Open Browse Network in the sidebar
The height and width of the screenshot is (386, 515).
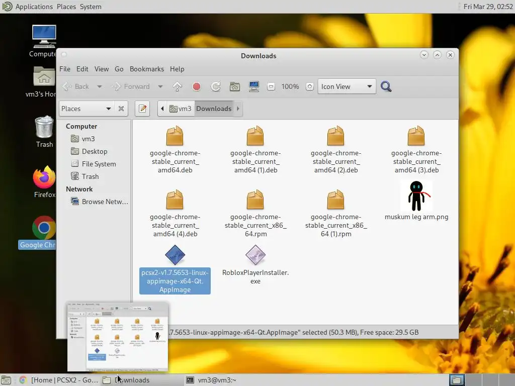point(100,202)
